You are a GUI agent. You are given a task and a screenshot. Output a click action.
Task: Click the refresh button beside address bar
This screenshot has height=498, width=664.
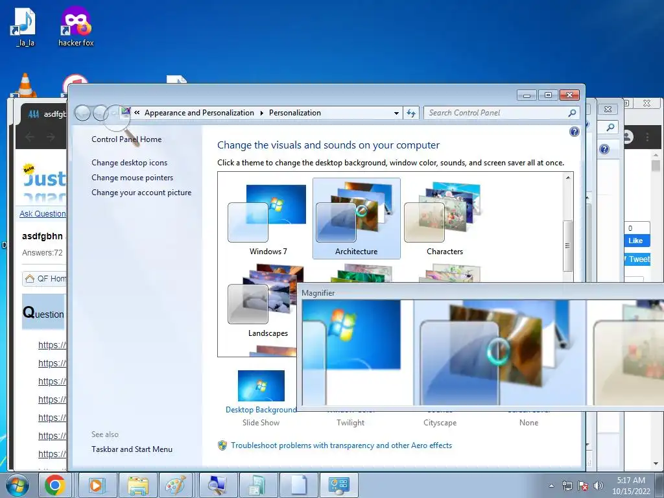[x=410, y=113]
